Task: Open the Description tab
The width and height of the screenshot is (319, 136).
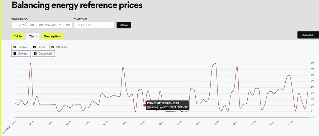Action: pyautogui.click(x=52, y=36)
